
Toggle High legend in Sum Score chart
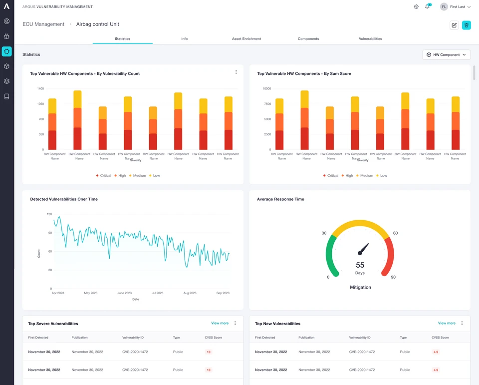pyautogui.click(x=347, y=176)
